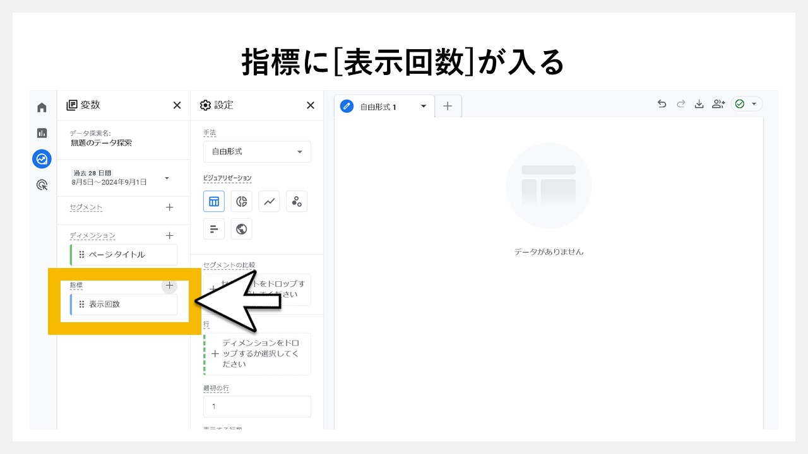Viewport: 808px width, 454px height.
Task: Open Home from the left navigation
Action: click(42, 107)
